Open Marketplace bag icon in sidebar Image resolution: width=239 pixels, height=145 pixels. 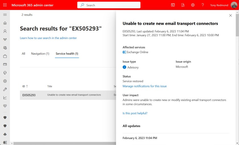pos(5,56)
